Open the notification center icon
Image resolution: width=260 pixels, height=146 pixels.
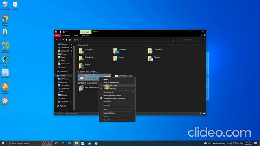pos(256,143)
